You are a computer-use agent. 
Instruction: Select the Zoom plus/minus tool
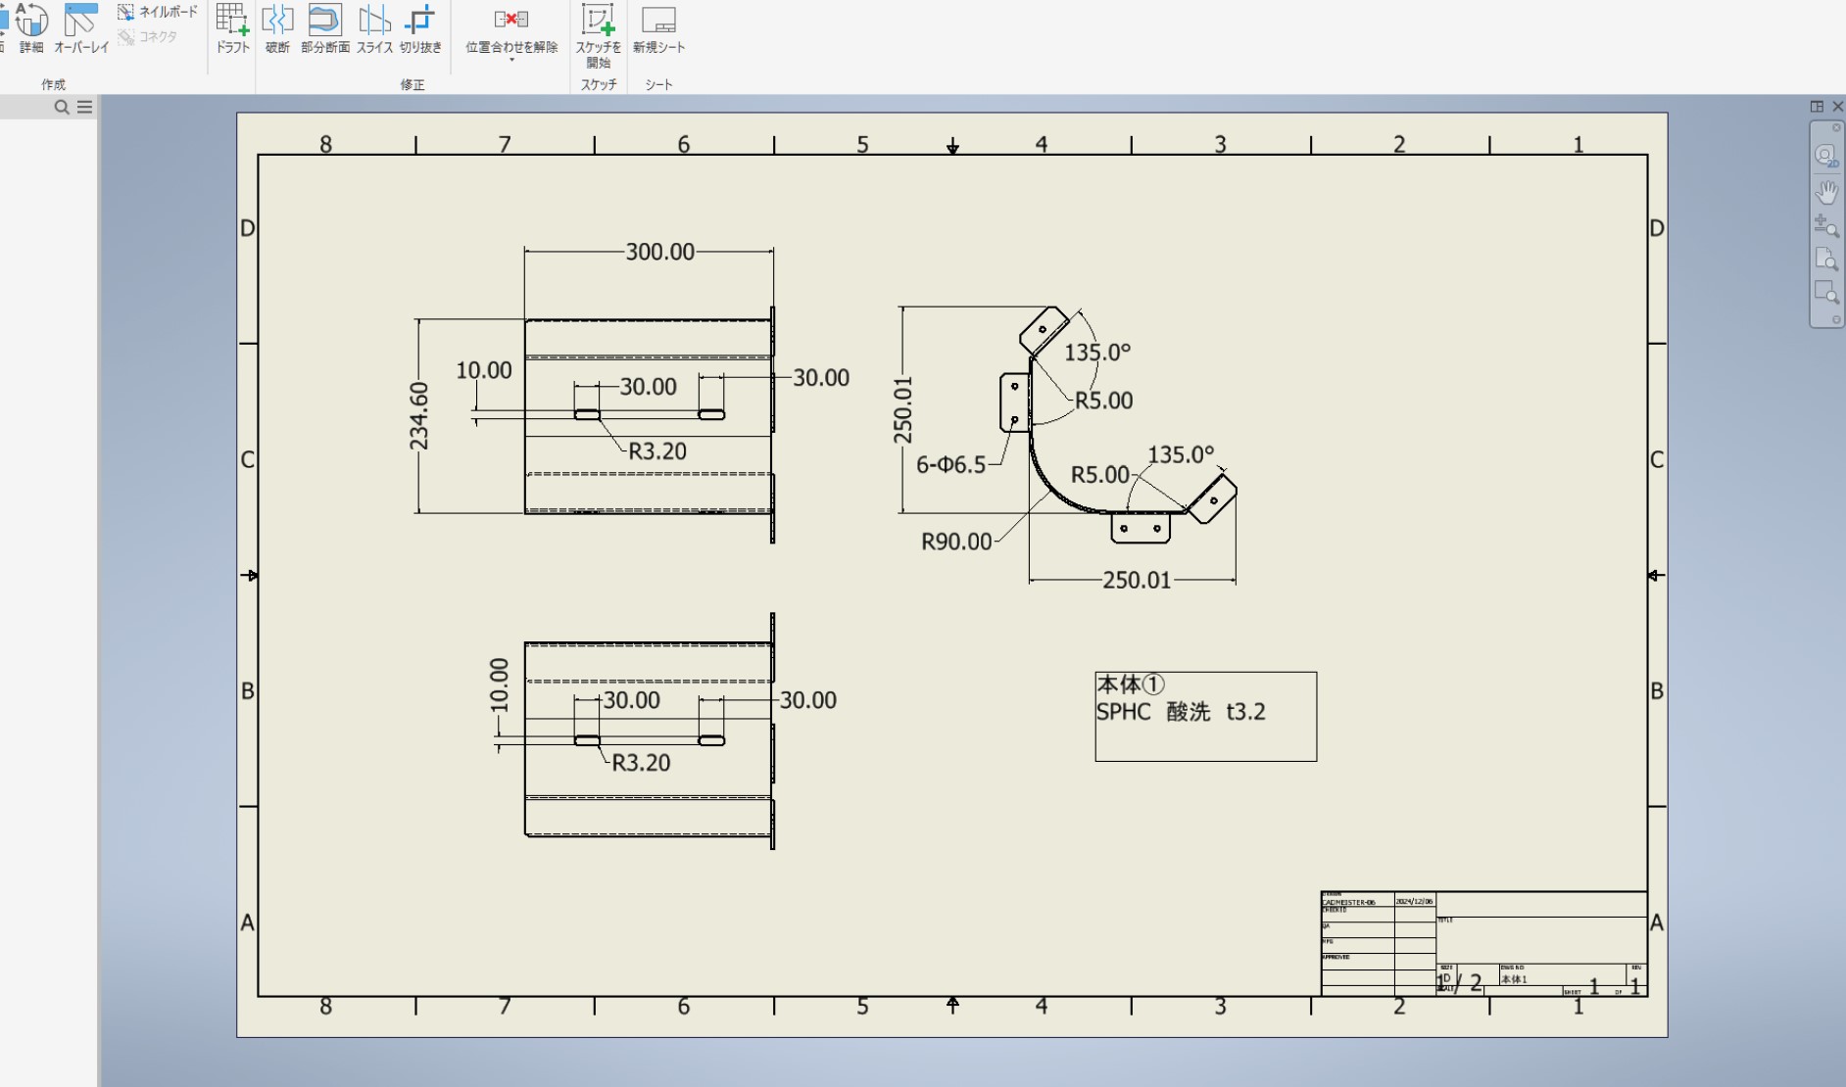click(x=1826, y=226)
